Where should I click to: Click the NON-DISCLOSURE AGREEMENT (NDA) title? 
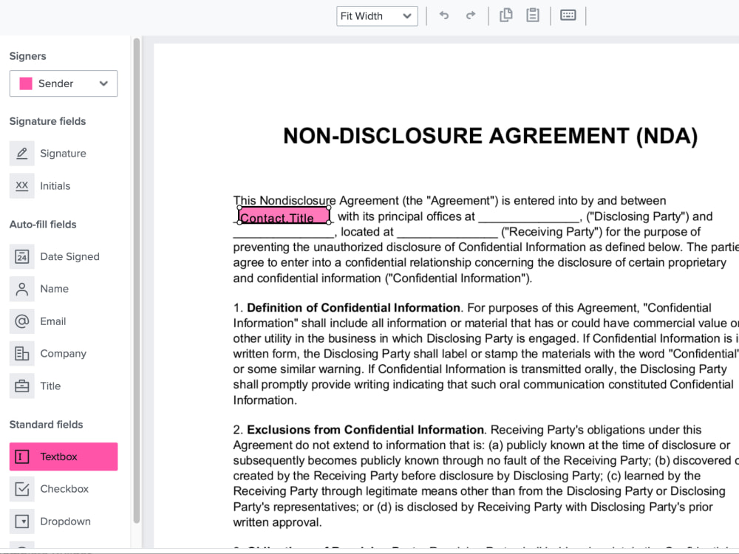pyautogui.click(x=490, y=136)
